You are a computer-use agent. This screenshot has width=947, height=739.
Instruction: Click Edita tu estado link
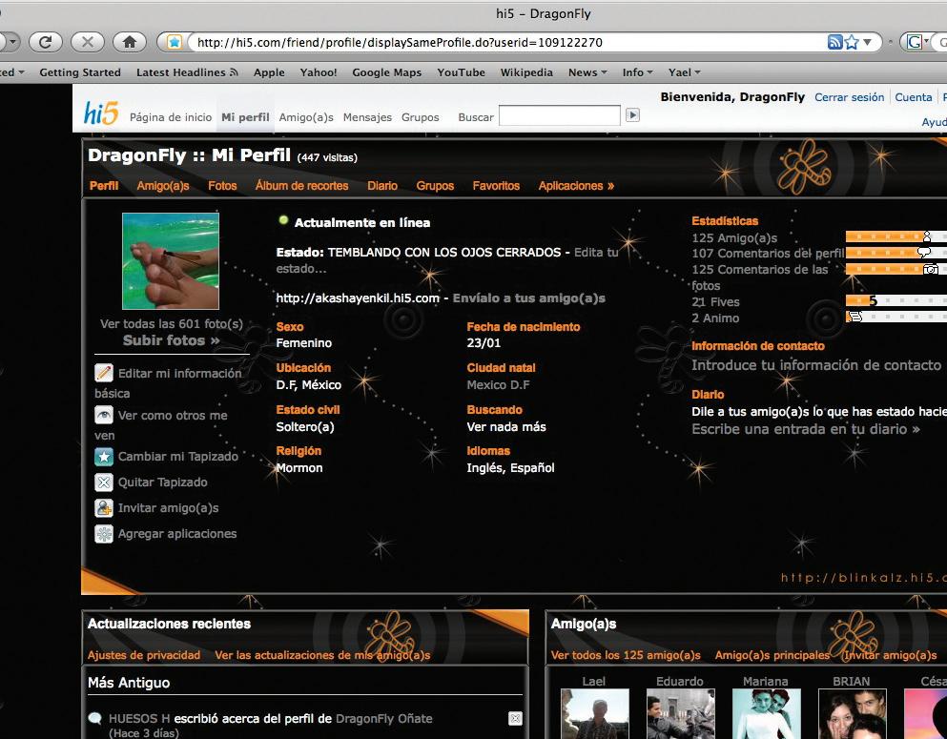[x=447, y=260]
